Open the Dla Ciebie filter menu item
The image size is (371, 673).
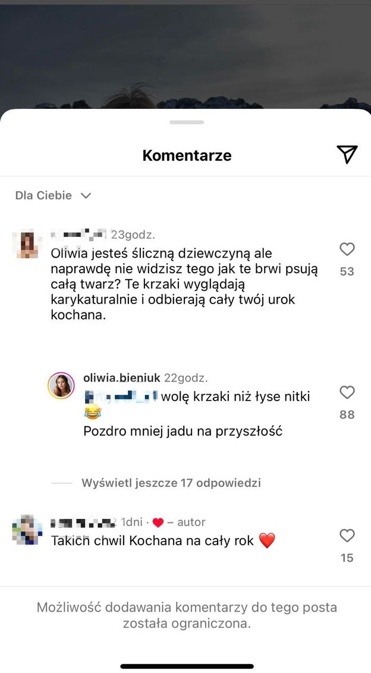pyautogui.click(x=45, y=195)
